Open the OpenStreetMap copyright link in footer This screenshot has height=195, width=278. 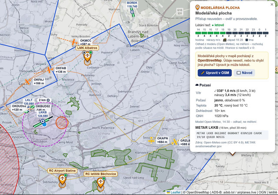[x=198, y=192]
